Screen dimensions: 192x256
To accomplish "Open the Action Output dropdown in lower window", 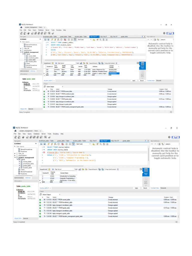I will point(51,194).
